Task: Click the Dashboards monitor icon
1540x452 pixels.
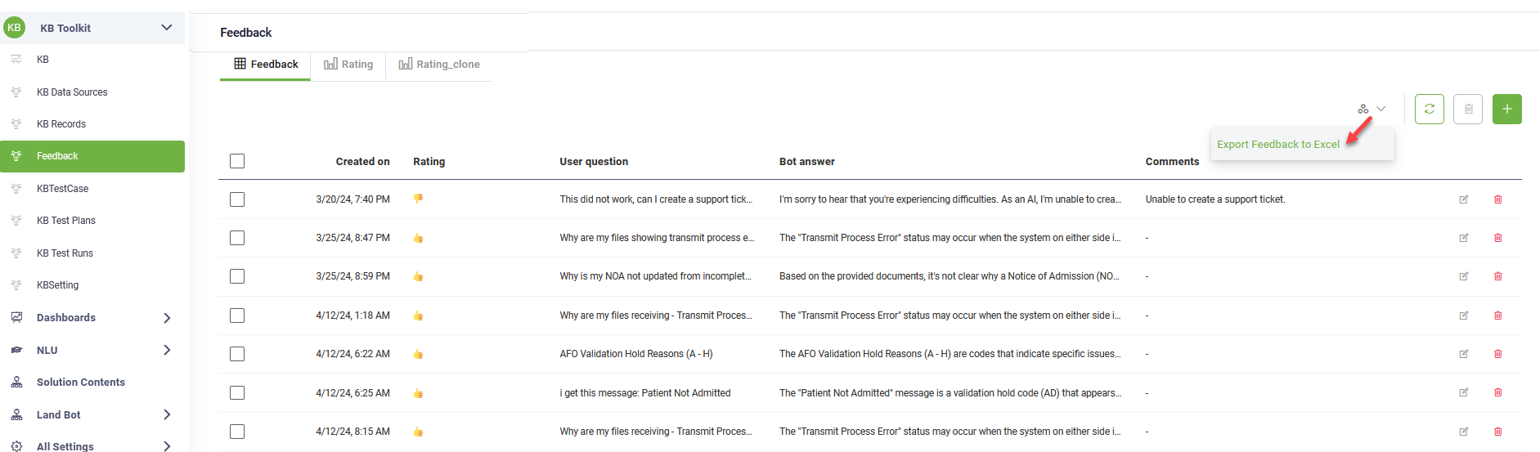Action: pyautogui.click(x=16, y=317)
